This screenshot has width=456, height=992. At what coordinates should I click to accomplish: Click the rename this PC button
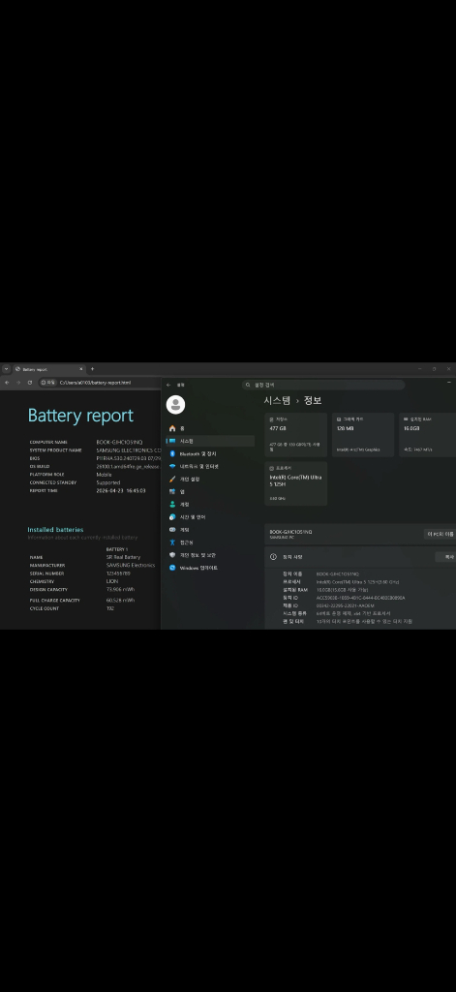pyautogui.click(x=441, y=534)
